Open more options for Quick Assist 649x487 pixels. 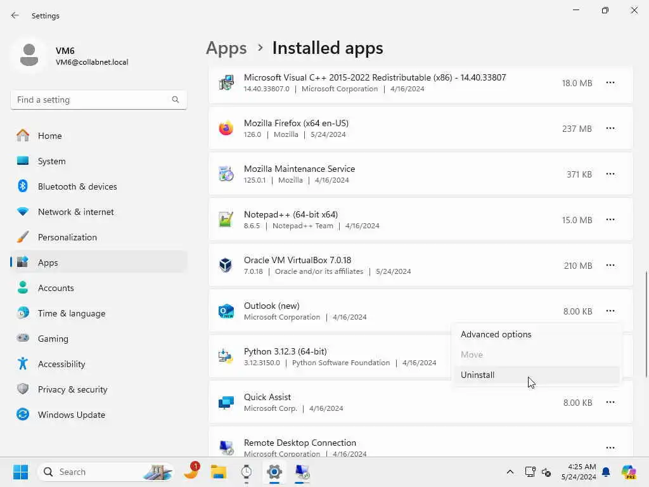(610, 402)
